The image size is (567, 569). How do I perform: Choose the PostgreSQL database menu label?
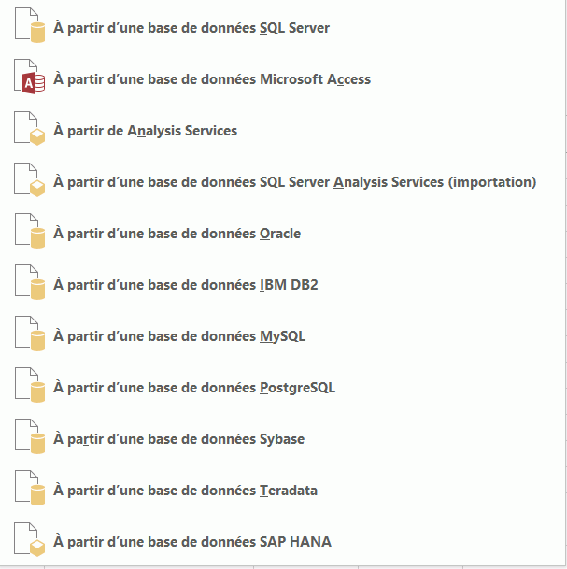(x=194, y=388)
